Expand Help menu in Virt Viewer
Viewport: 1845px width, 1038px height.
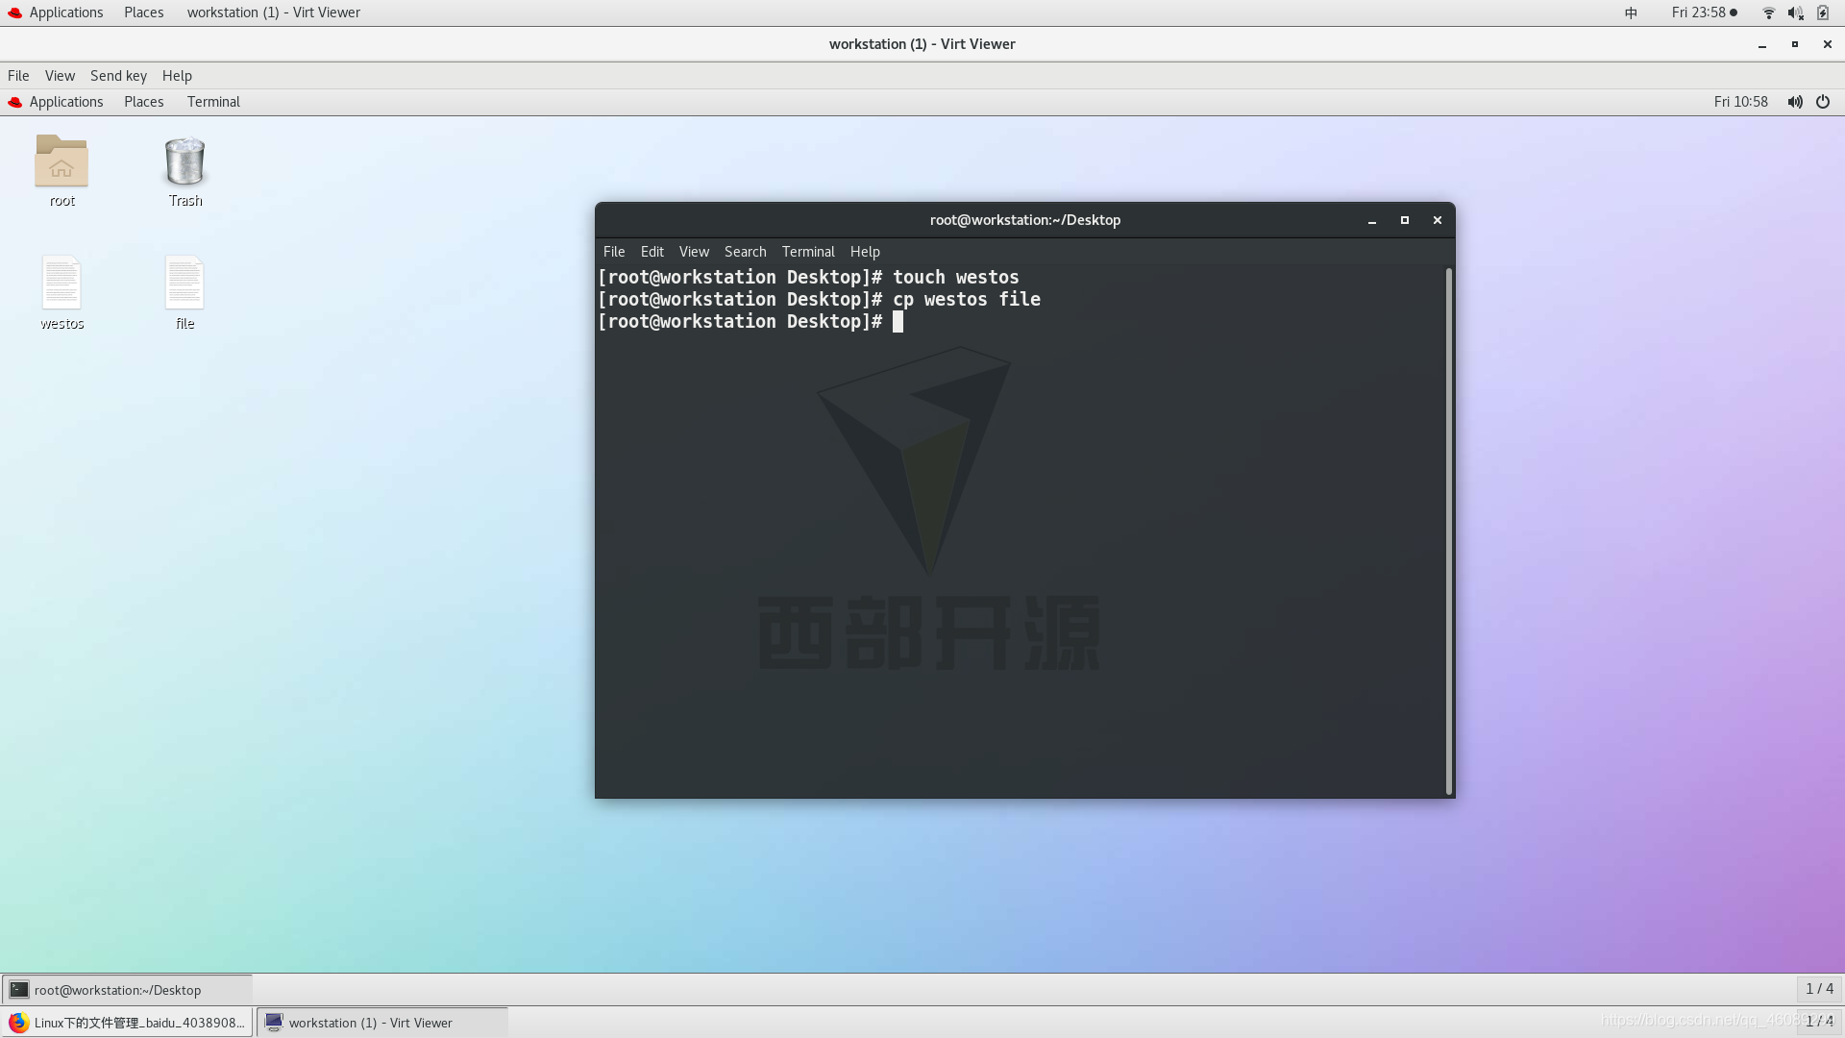tap(176, 75)
